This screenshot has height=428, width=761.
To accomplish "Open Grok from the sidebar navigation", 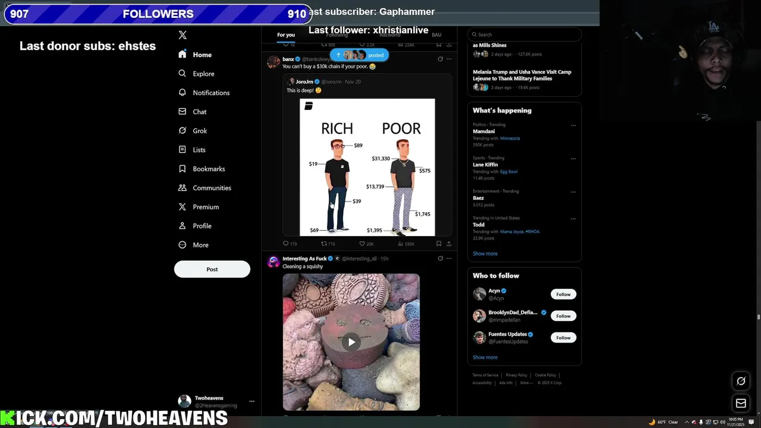I will pos(193,131).
